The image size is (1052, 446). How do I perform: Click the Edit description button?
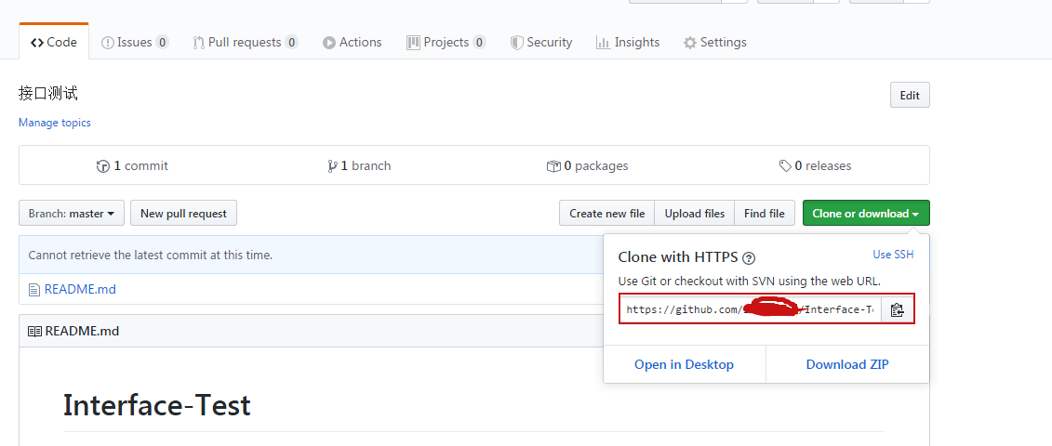pyautogui.click(x=910, y=95)
